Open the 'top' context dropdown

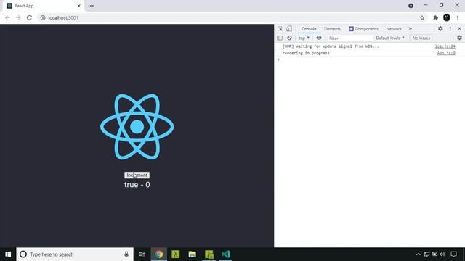pos(304,38)
